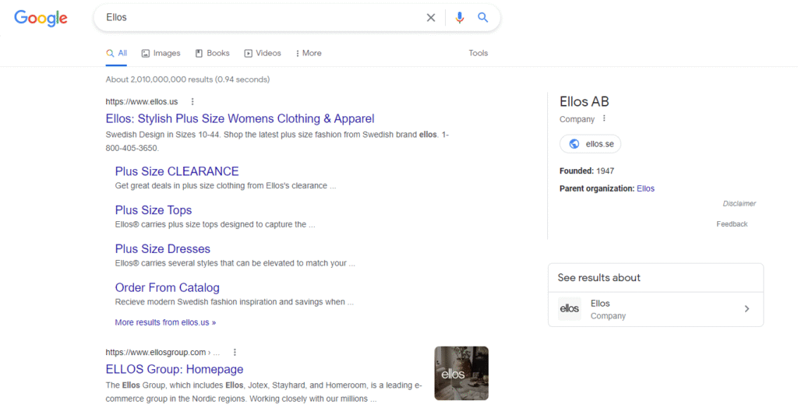Click the Ellos logo in See results about
Screen dimensions: 798x415
coord(570,309)
